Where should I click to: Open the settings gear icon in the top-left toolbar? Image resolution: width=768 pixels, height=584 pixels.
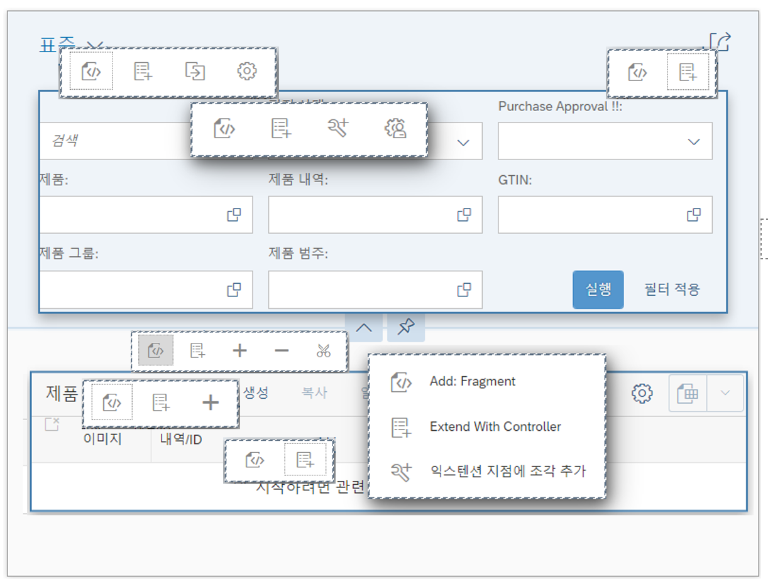click(247, 71)
